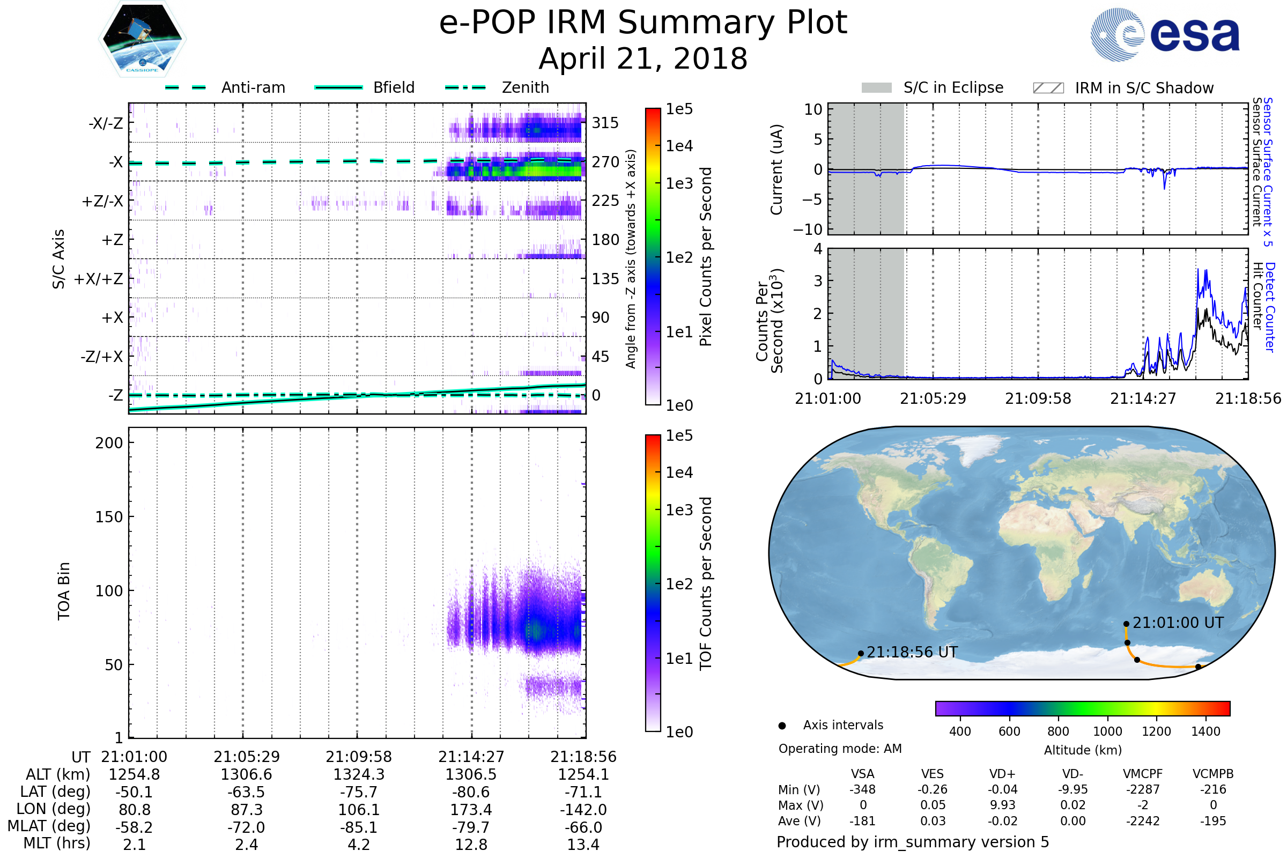Click the Pixel Counts per Second colorbar

click(653, 256)
